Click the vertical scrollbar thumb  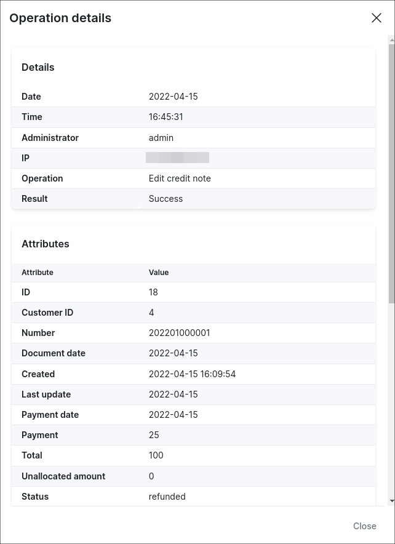pos(391,172)
